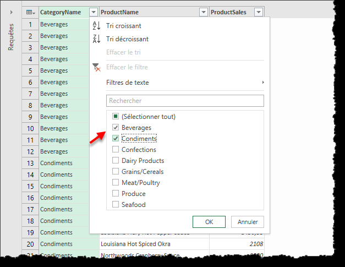Expand the Requêtes side panel chevron
The height and width of the screenshot is (267, 345).
(x=11, y=12)
